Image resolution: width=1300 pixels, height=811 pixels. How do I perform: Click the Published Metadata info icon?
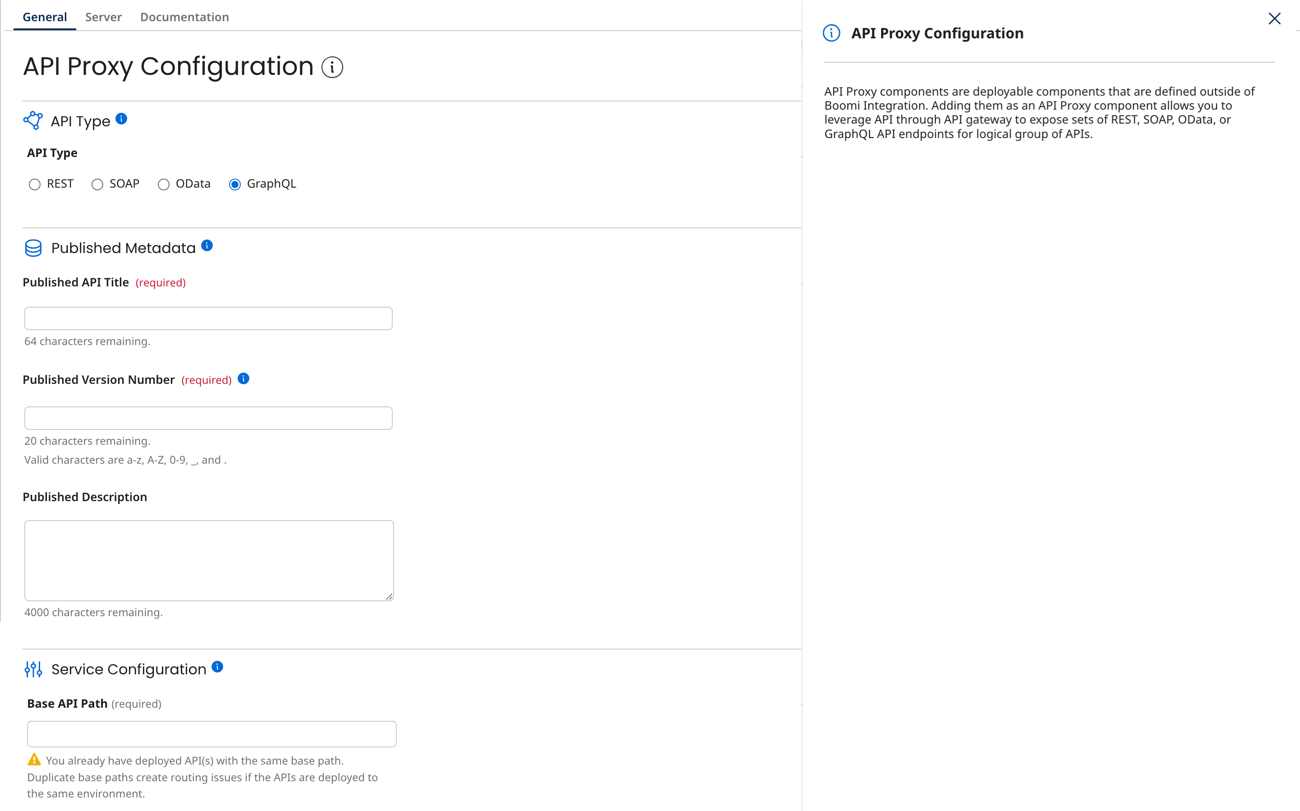click(207, 246)
